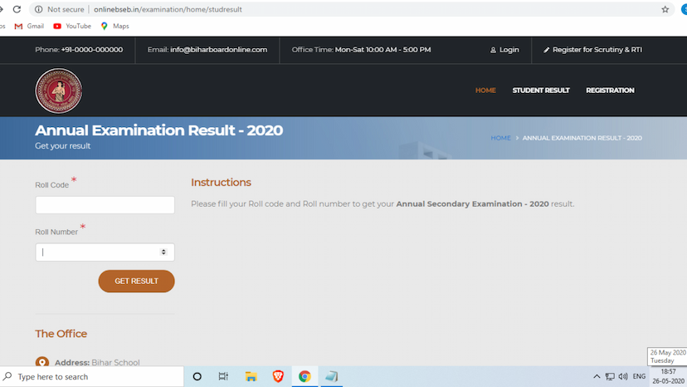Open the YouTube bookmark
The height and width of the screenshot is (387, 687).
[x=72, y=27]
